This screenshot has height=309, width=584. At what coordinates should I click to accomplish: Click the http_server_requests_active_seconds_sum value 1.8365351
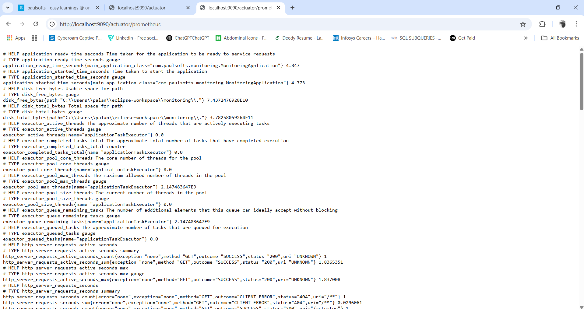[331, 262]
